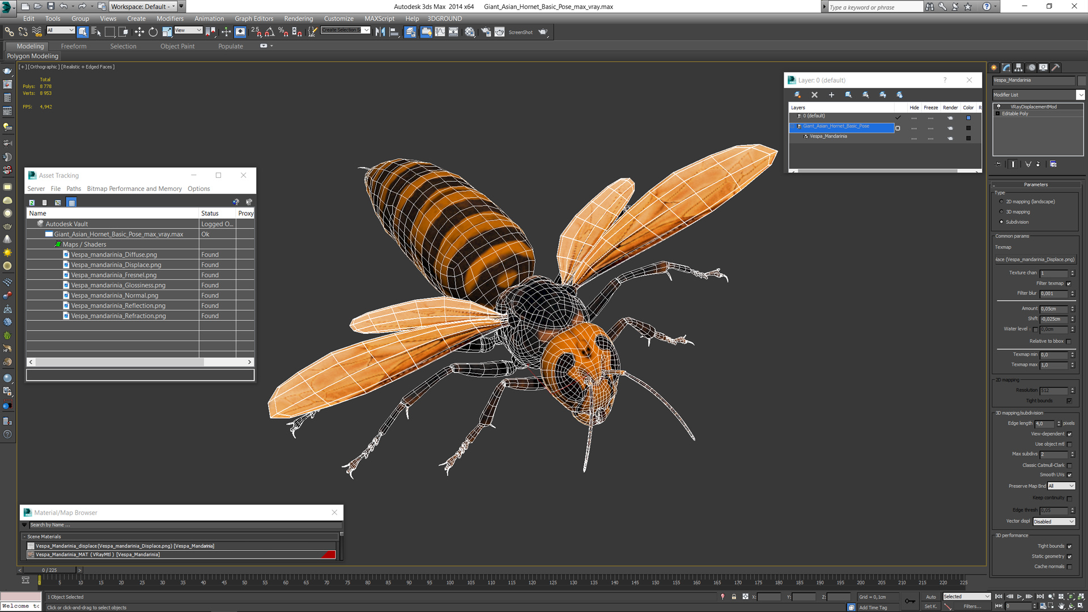This screenshot has width=1088, height=612.
Task: Click the Mirror tool icon
Action: pos(380,32)
